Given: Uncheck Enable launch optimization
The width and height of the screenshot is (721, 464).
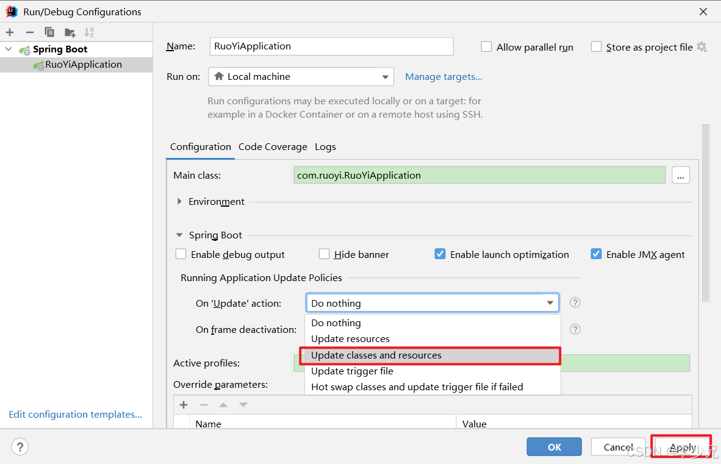Looking at the screenshot, I should click(x=440, y=254).
